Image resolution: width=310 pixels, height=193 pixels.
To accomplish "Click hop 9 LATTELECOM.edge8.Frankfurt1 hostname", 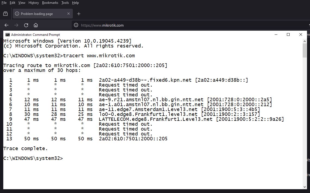I will click(x=156, y=119).
